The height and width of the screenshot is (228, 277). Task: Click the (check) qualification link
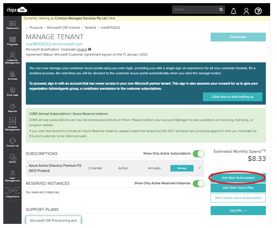(x=82, y=49)
